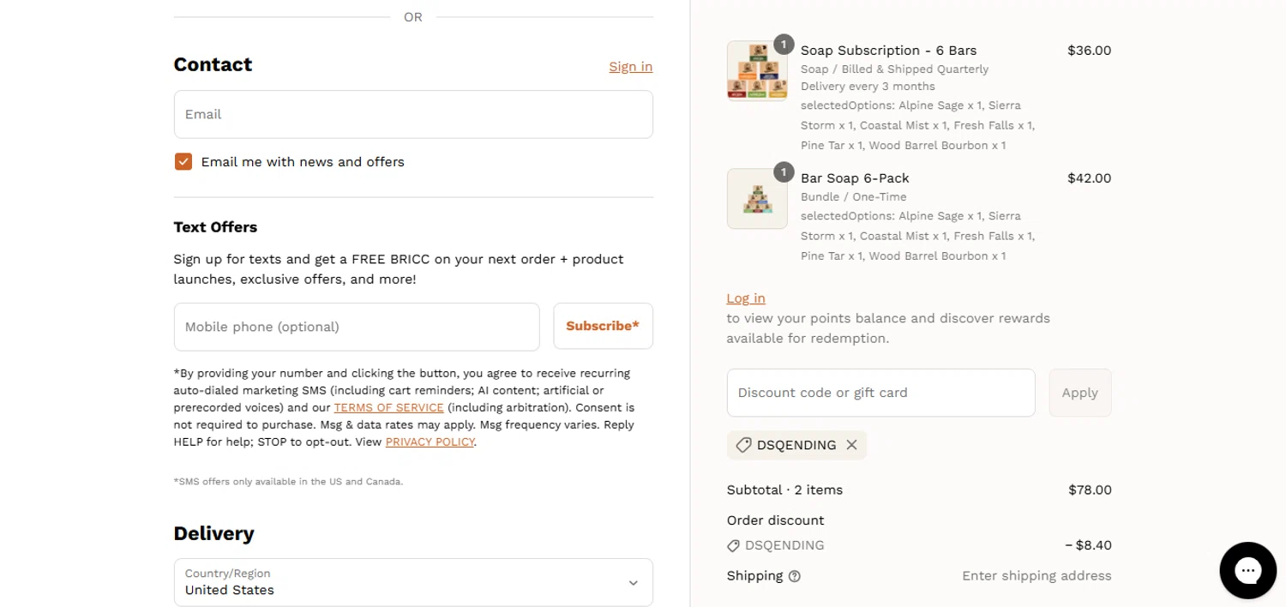Click the Log in link for rewards
Screen dimensions: 1286x607
(x=746, y=298)
